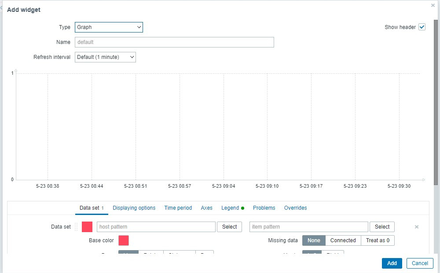The image size is (440, 273).
Task: Focus the Name input field
Action: pos(174,42)
